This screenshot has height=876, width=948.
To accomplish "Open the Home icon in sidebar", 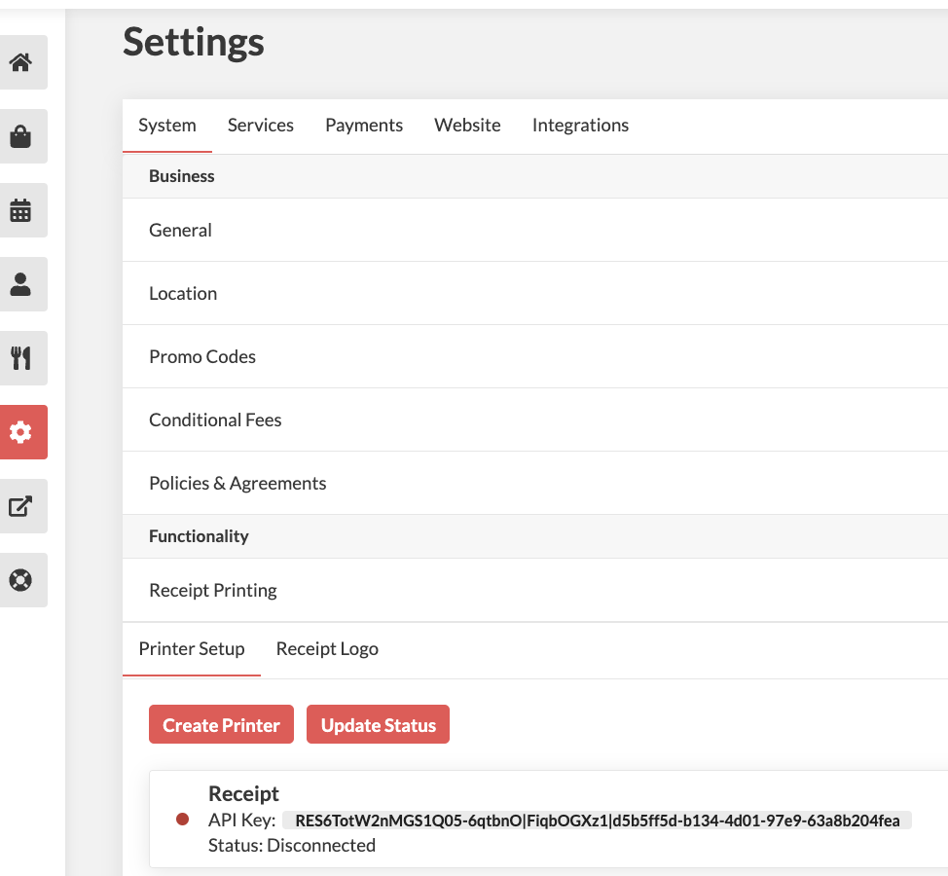I will tap(21, 62).
